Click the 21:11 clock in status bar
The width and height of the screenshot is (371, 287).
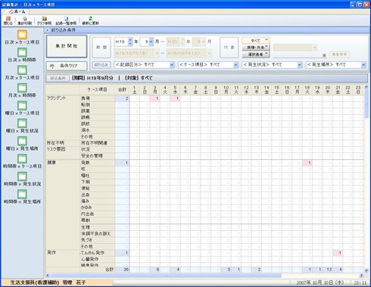click(x=360, y=282)
